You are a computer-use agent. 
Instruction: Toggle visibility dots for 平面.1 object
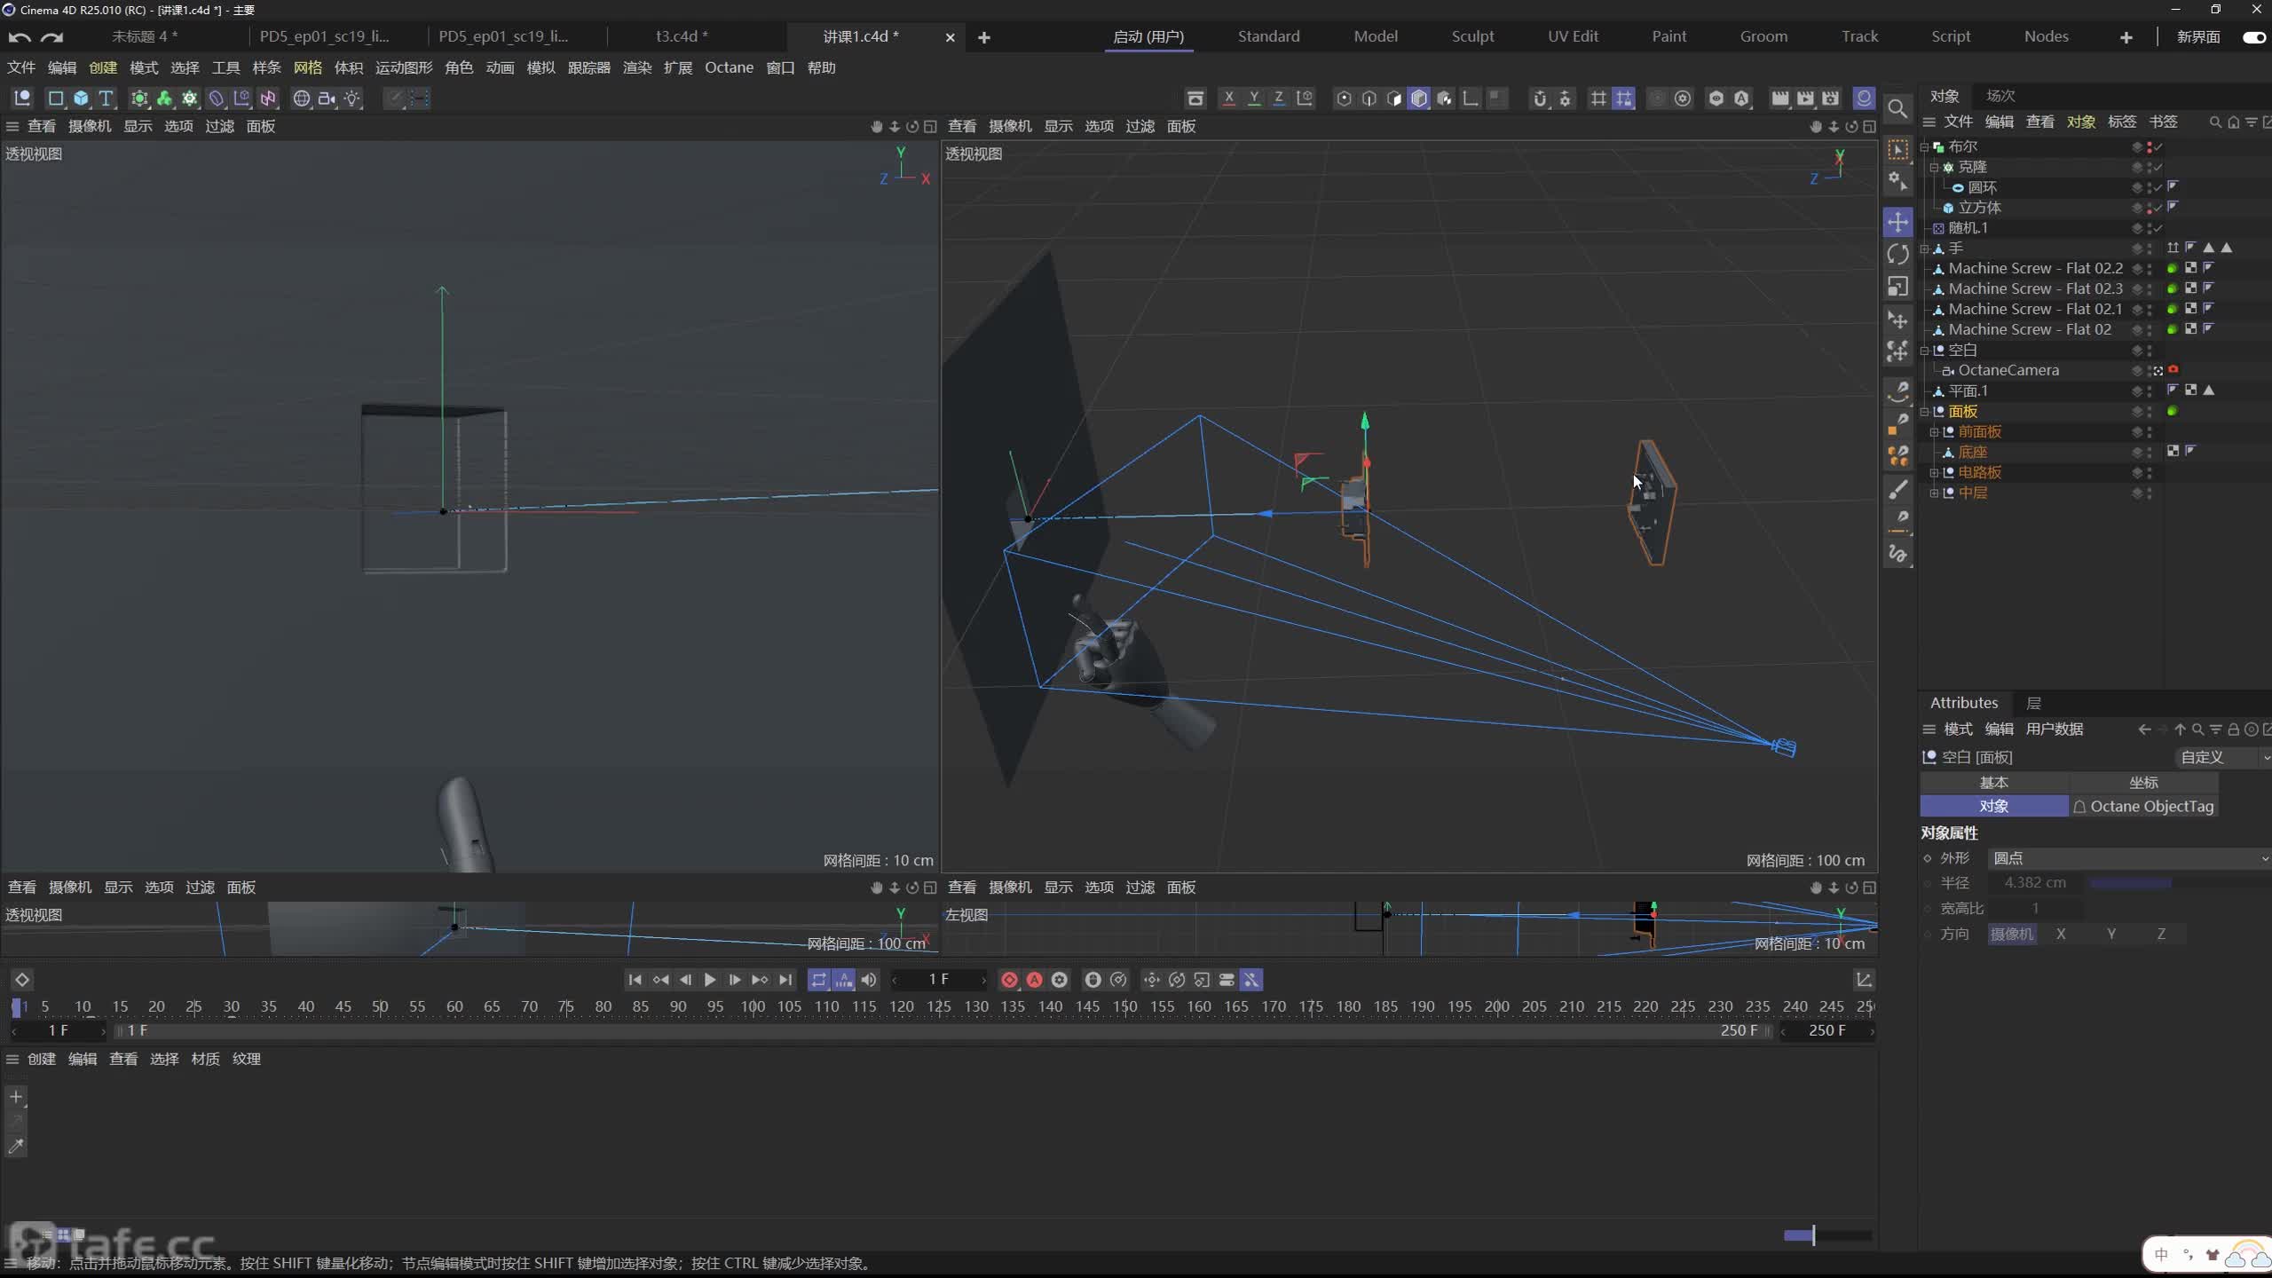pyautogui.click(x=2149, y=390)
